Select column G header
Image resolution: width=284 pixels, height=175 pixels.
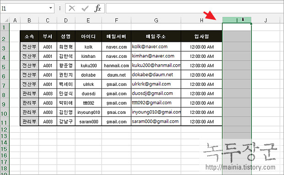[x=156, y=20]
